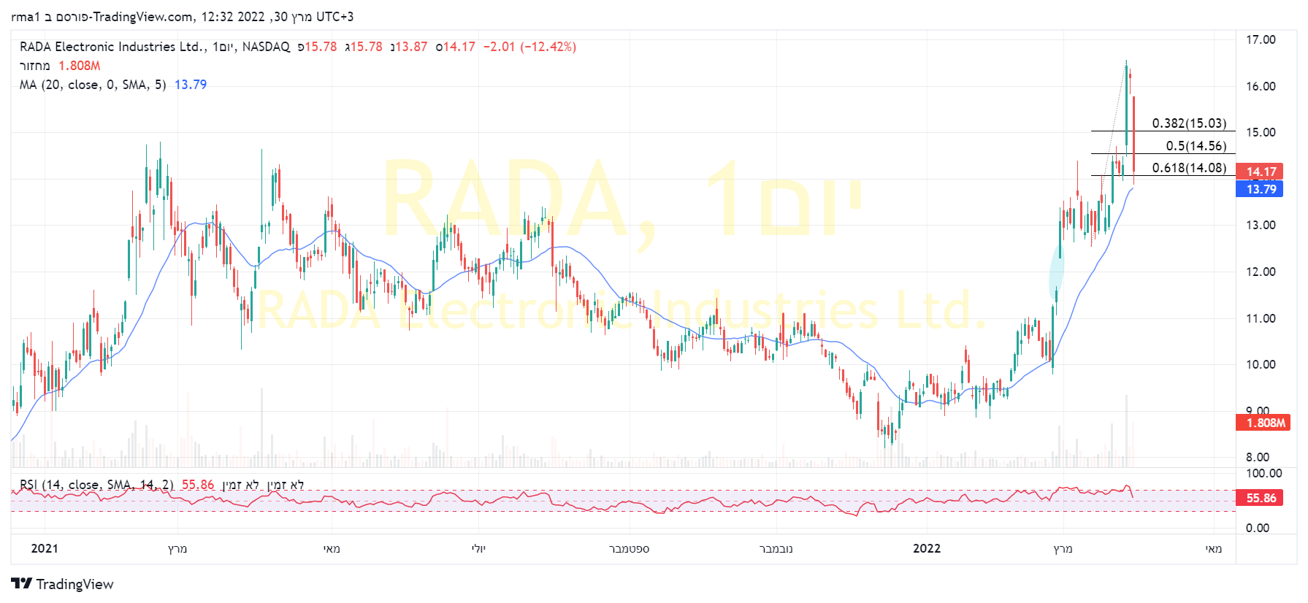1308x603 pixels.
Task: Click the low price value 13.87
Action: coord(409,47)
